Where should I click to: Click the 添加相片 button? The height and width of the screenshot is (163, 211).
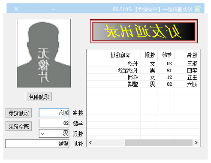point(39,97)
